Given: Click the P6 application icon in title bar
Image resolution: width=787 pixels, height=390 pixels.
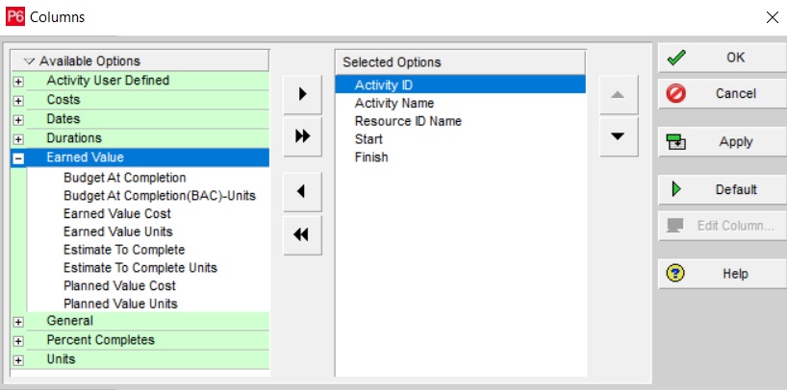Looking at the screenshot, I should 15,17.
